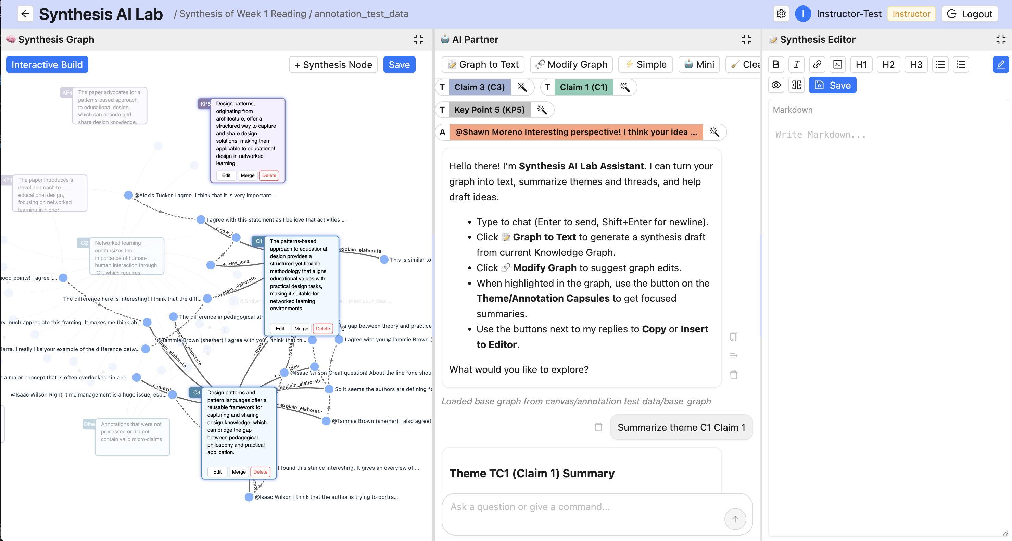1012x541 pixels.
Task: Click the @Alexis Tucker annotation node
Action: [x=128, y=195]
